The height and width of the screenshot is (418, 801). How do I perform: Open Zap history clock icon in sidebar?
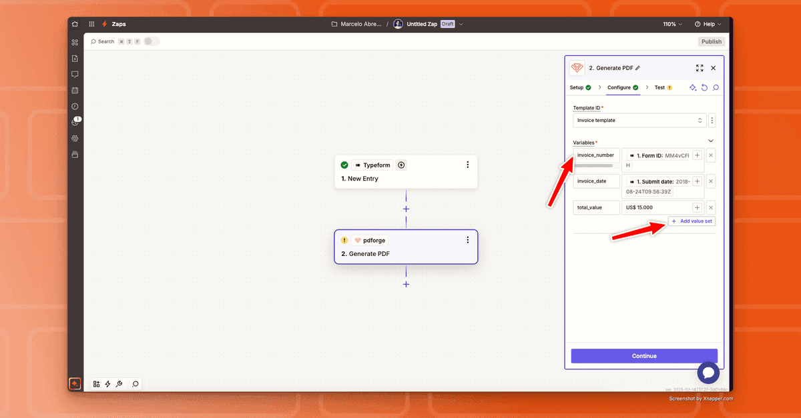(75, 106)
